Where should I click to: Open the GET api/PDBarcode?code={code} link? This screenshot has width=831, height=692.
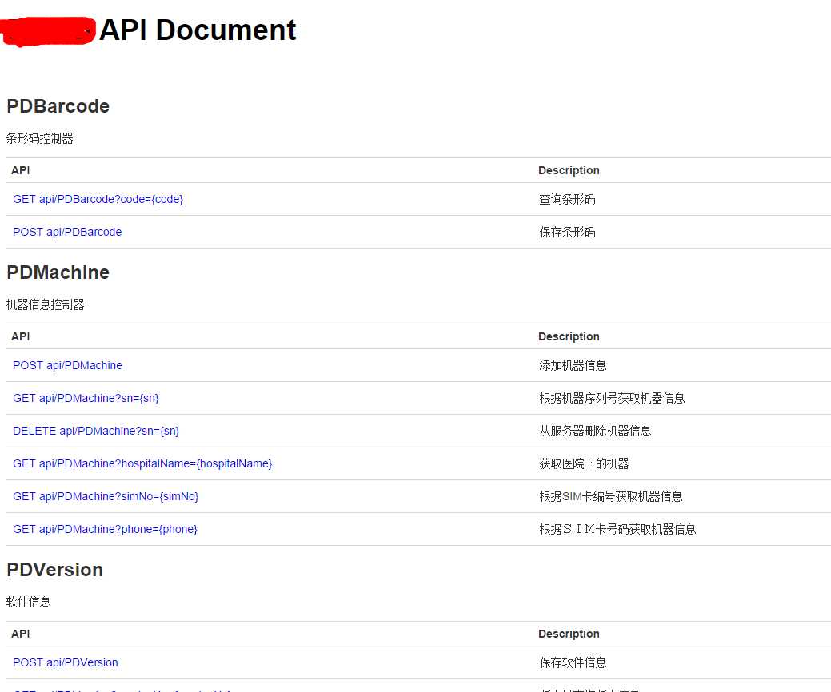tap(98, 199)
